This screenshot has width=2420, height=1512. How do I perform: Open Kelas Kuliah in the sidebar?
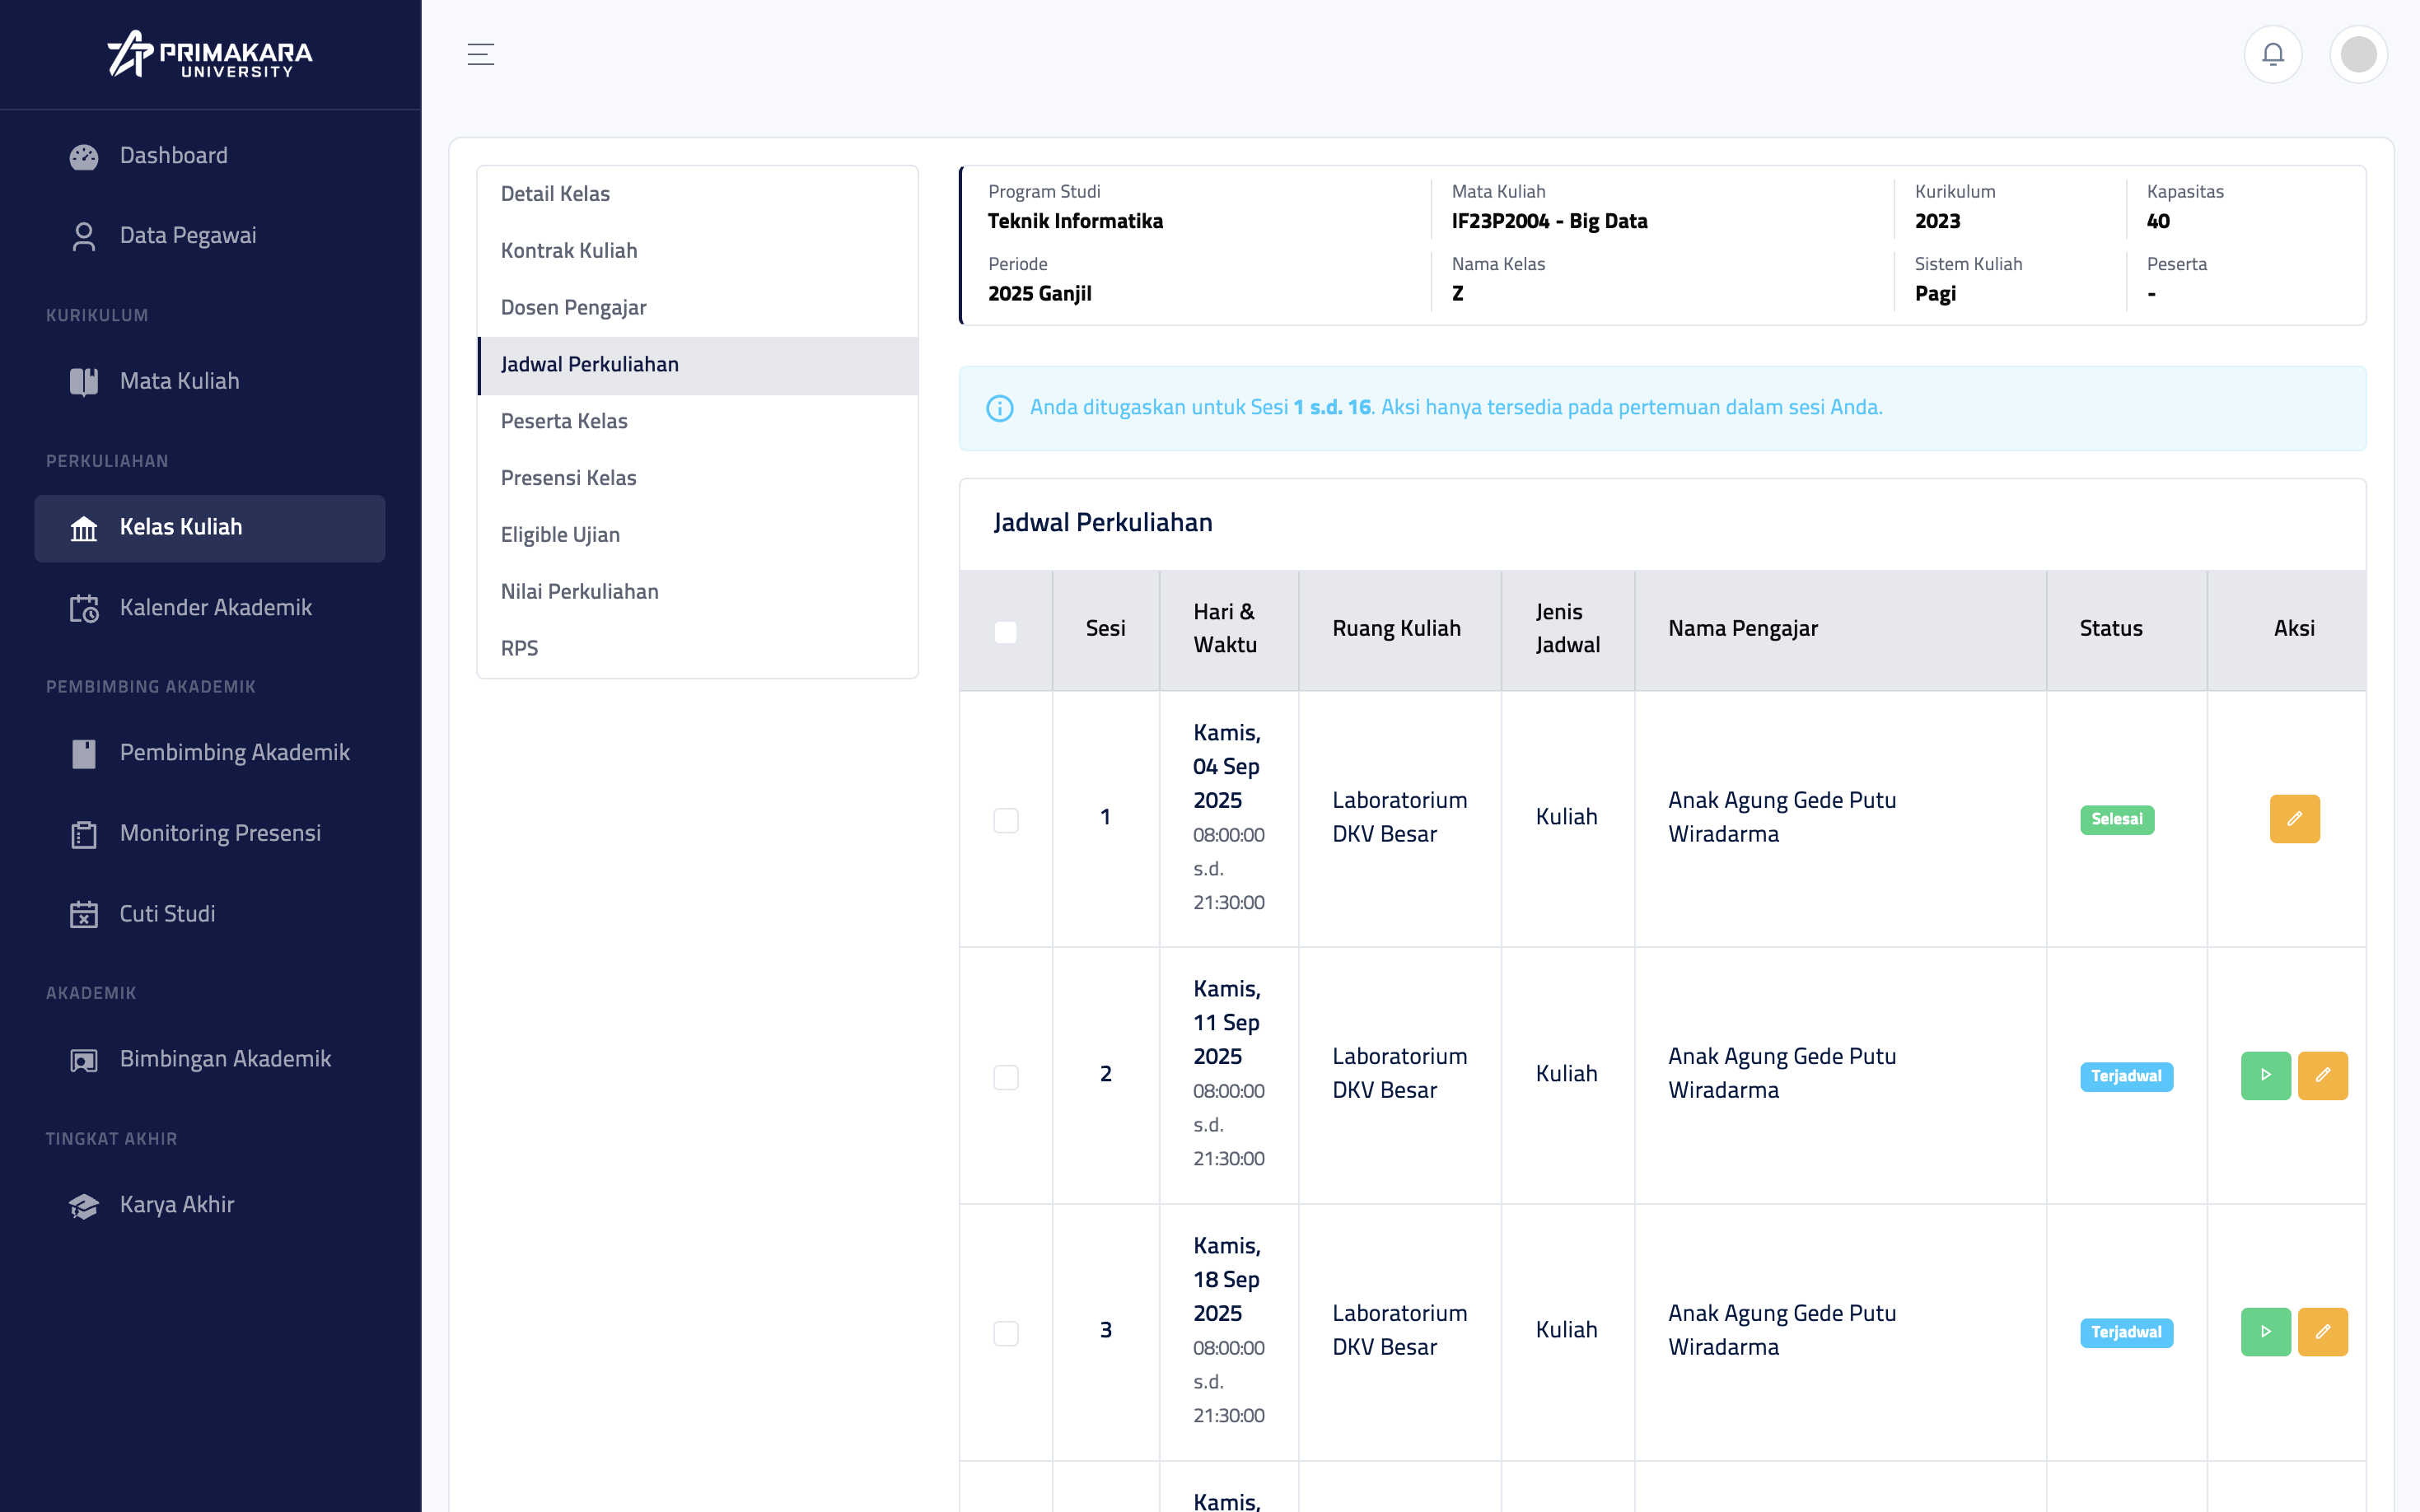pyautogui.click(x=210, y=528)
